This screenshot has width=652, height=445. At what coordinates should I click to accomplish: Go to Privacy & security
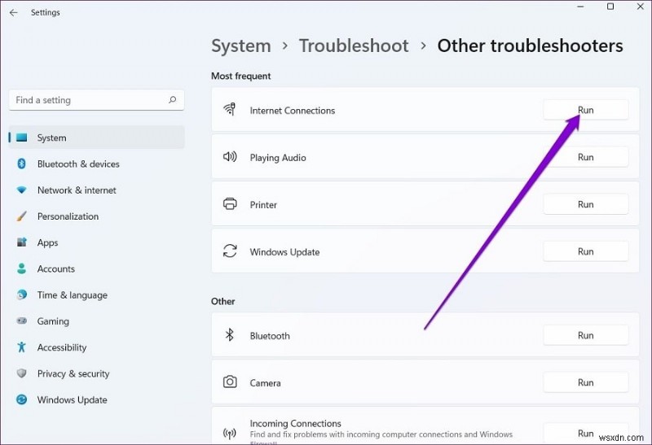tap(96, 373)
